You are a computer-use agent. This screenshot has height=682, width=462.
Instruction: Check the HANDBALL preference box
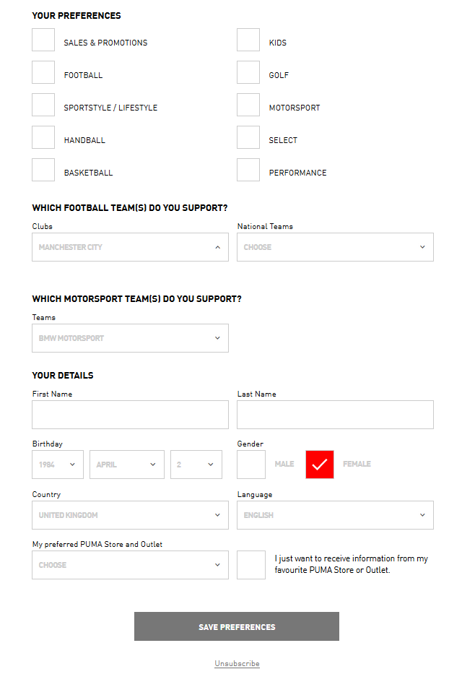[43, 137]
